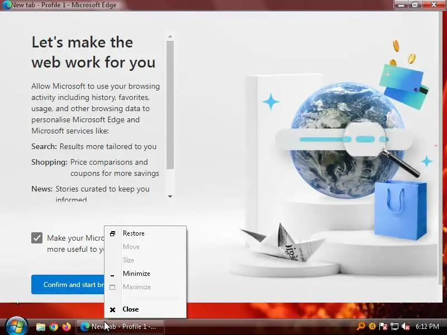Screen dimensions: 447x335
Task: Open the Action Center flag tray icon
Action: (x=383, y=326)
